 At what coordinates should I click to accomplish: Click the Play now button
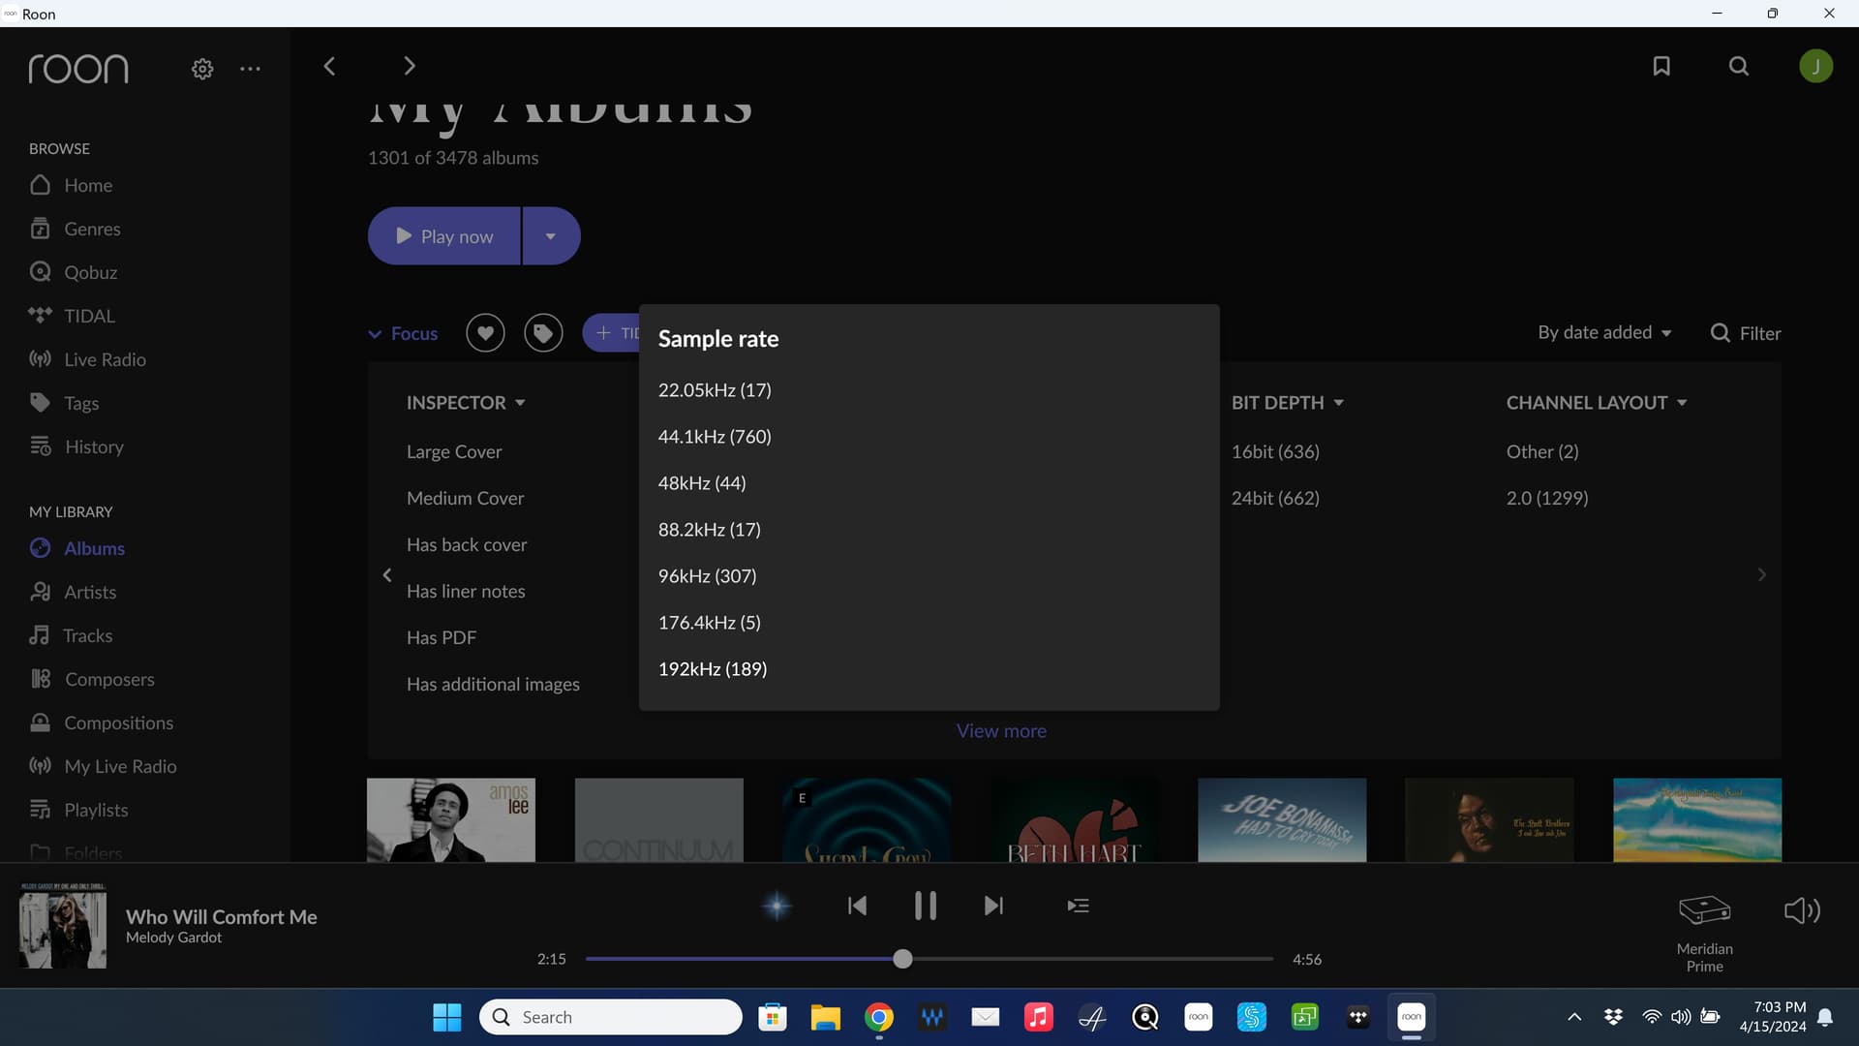pos(445,236)
